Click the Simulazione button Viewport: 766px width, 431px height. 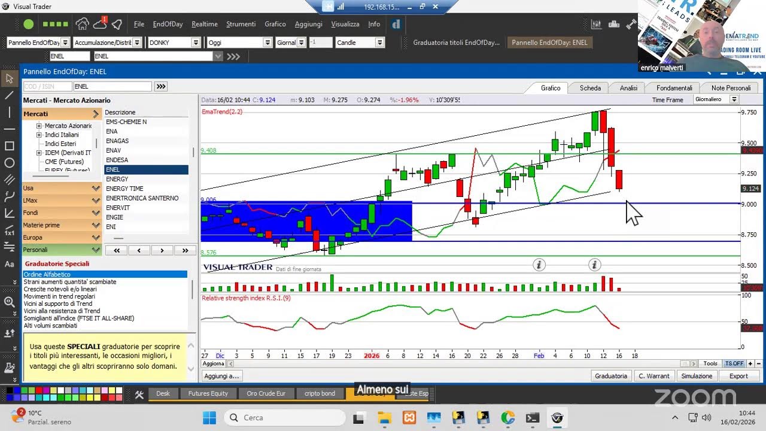click(697, 376)
